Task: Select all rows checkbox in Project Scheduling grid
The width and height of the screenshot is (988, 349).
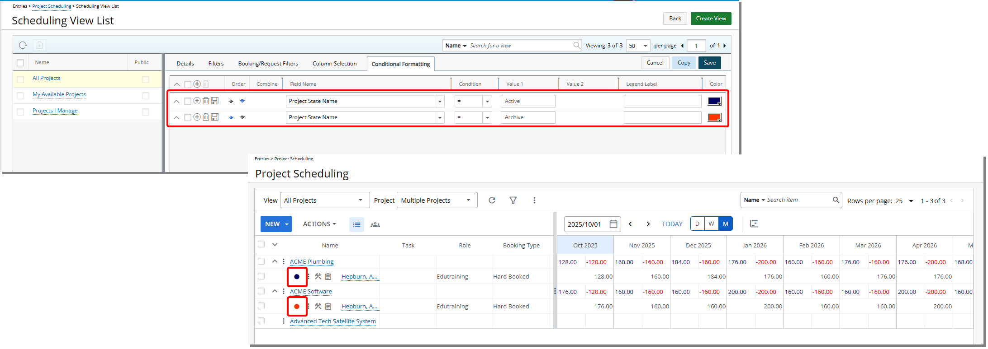Action: pyautogui.click(x=261, y=244)
